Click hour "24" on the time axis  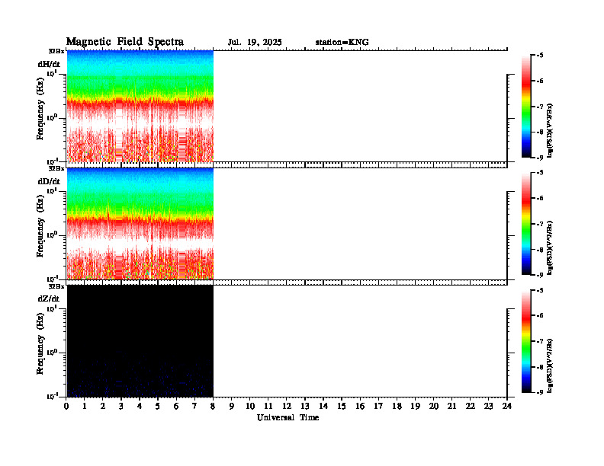(507, 407)
